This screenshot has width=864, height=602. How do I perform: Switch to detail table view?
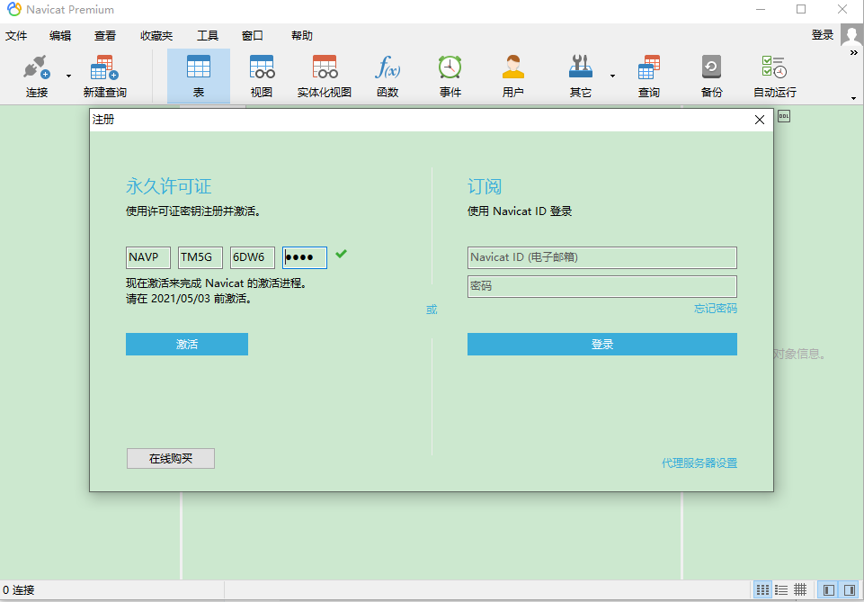click(x=800, y=590)
